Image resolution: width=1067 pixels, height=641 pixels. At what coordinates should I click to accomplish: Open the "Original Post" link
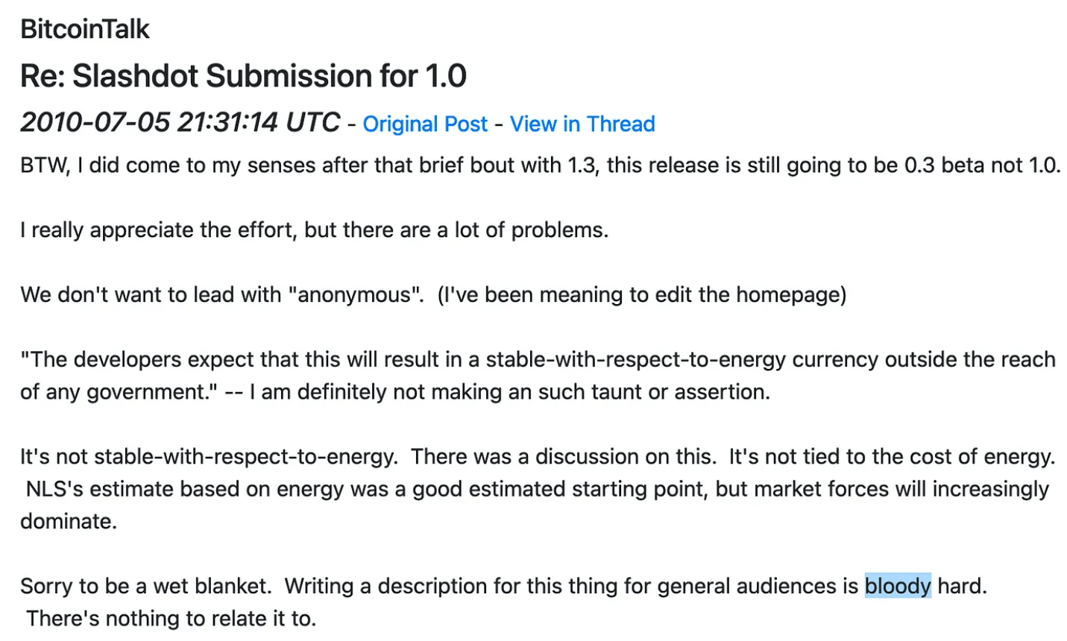click(x=425, y=124)
